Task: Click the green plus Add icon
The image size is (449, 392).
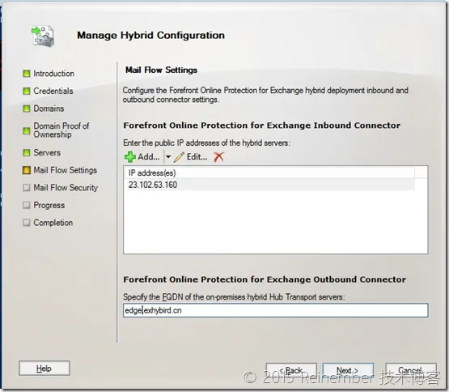Action: pyautogui.click(x=130, y=157)
